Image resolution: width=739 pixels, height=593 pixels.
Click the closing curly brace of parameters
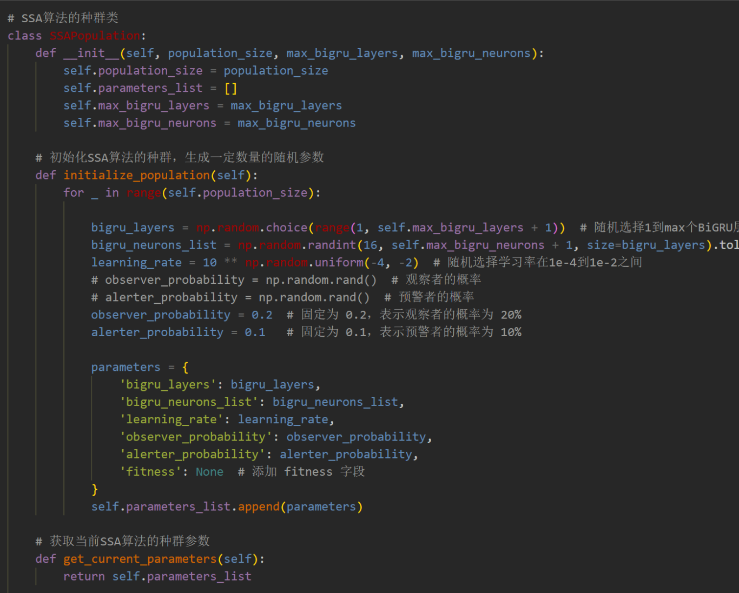tap(95, 489)
